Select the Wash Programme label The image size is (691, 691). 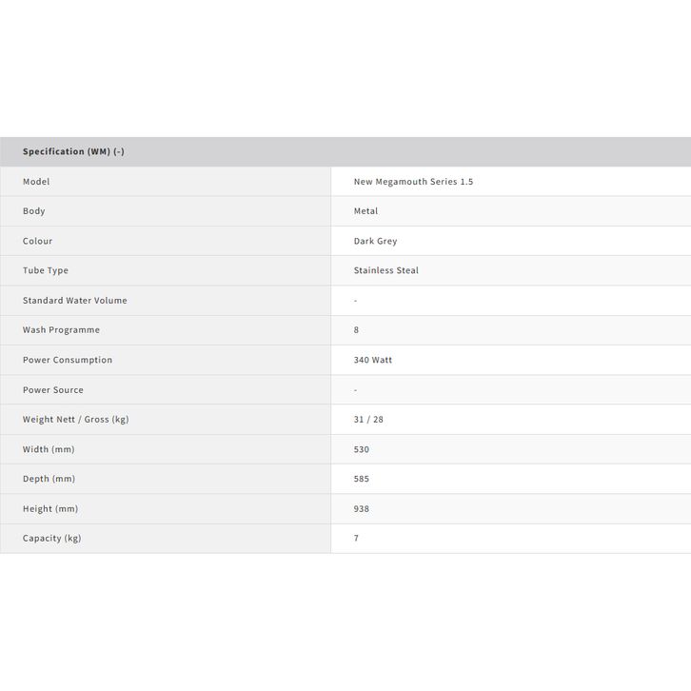tap(61, 330)
